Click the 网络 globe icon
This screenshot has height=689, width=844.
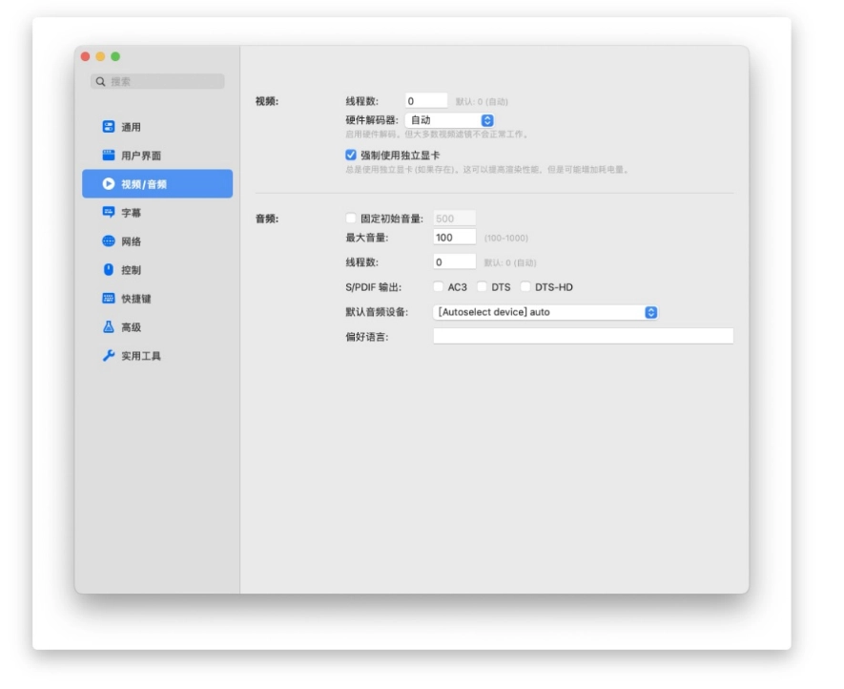[x=109, y=241]
